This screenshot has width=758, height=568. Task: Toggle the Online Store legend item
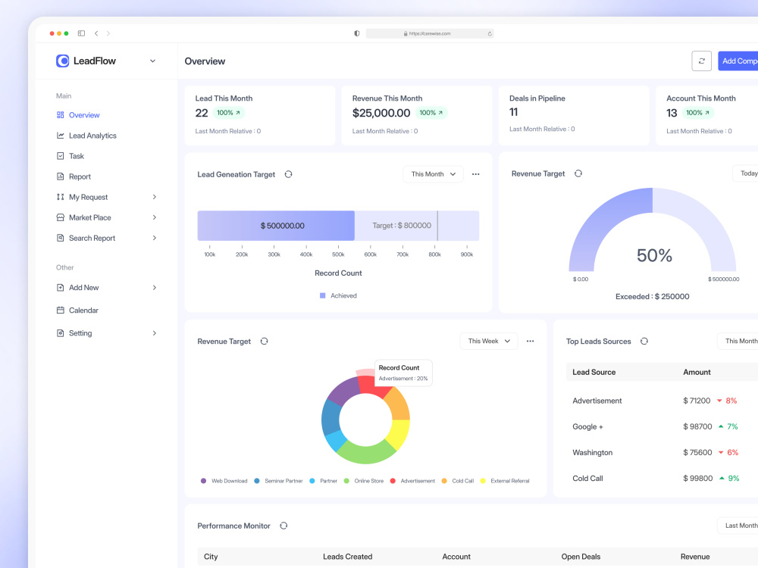coord(364,481)
